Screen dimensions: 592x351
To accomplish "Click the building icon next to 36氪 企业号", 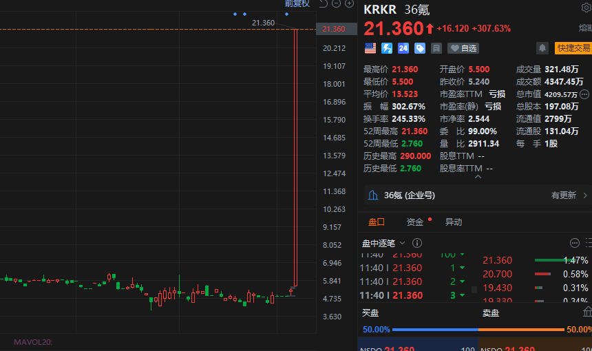I will (x=372, y=195).
